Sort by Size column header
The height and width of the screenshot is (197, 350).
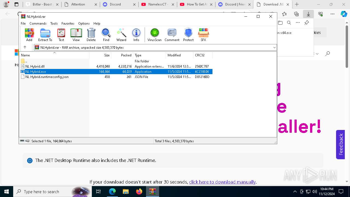[x=100, y=55]
